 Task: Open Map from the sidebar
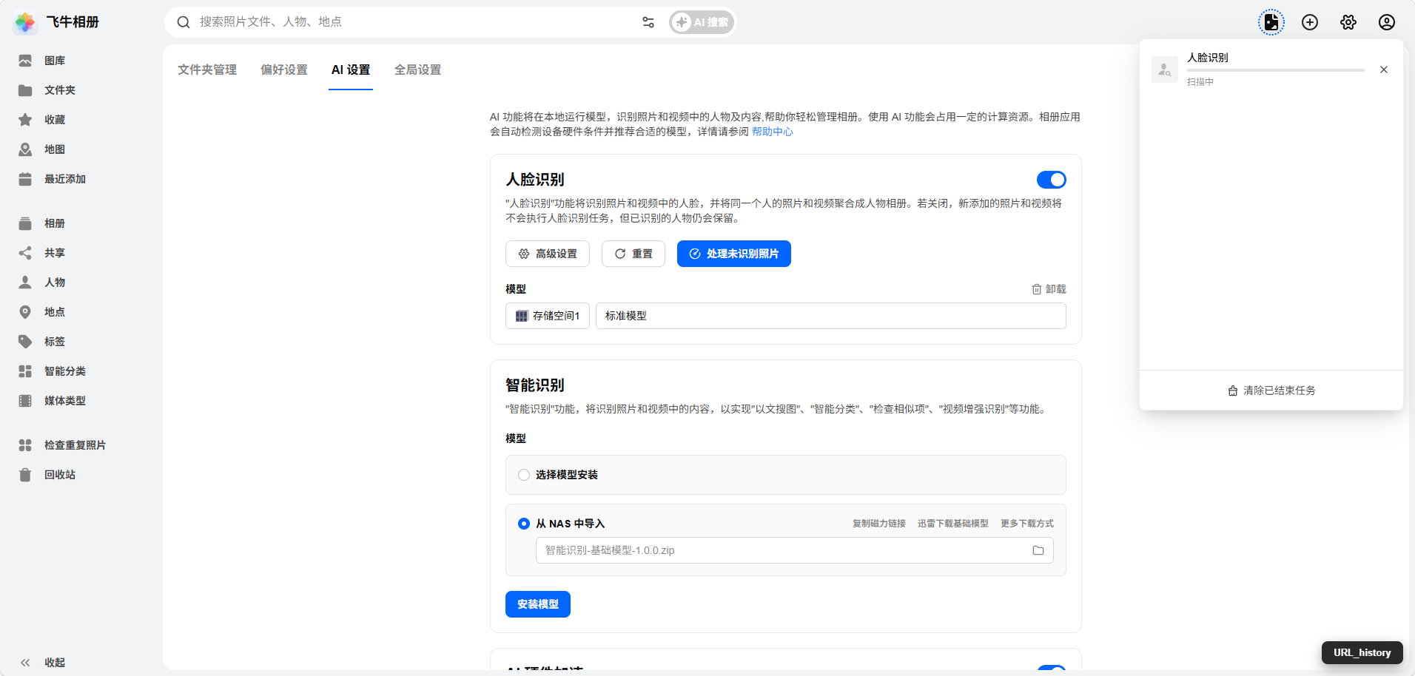pyautogui.click(x=54, y=149)
